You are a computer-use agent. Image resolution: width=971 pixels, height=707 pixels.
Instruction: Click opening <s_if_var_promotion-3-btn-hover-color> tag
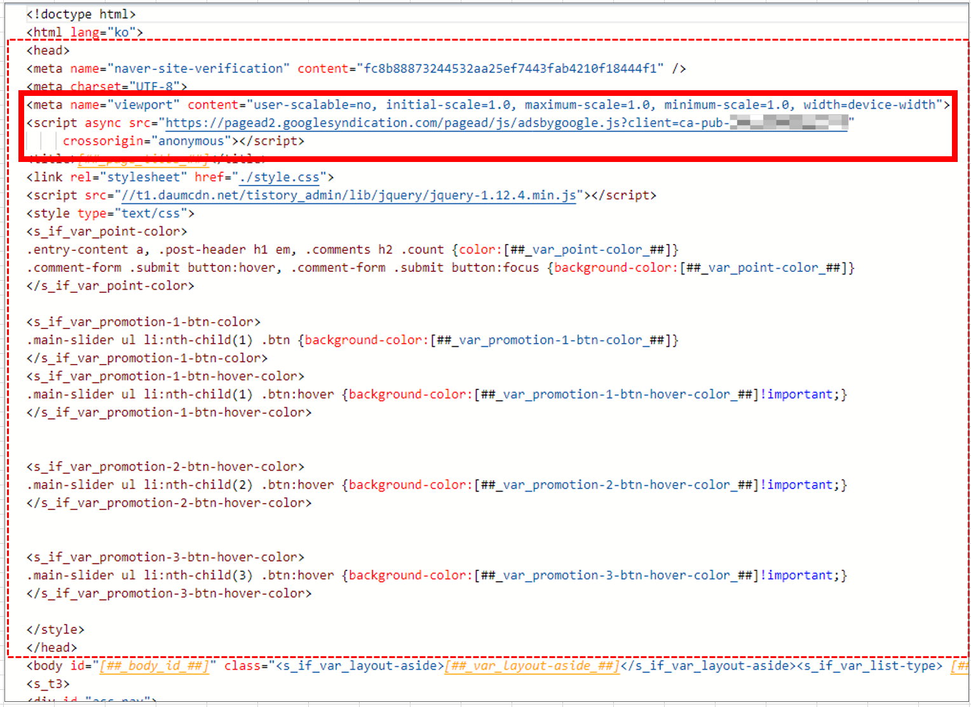click(x=165, y=558)
